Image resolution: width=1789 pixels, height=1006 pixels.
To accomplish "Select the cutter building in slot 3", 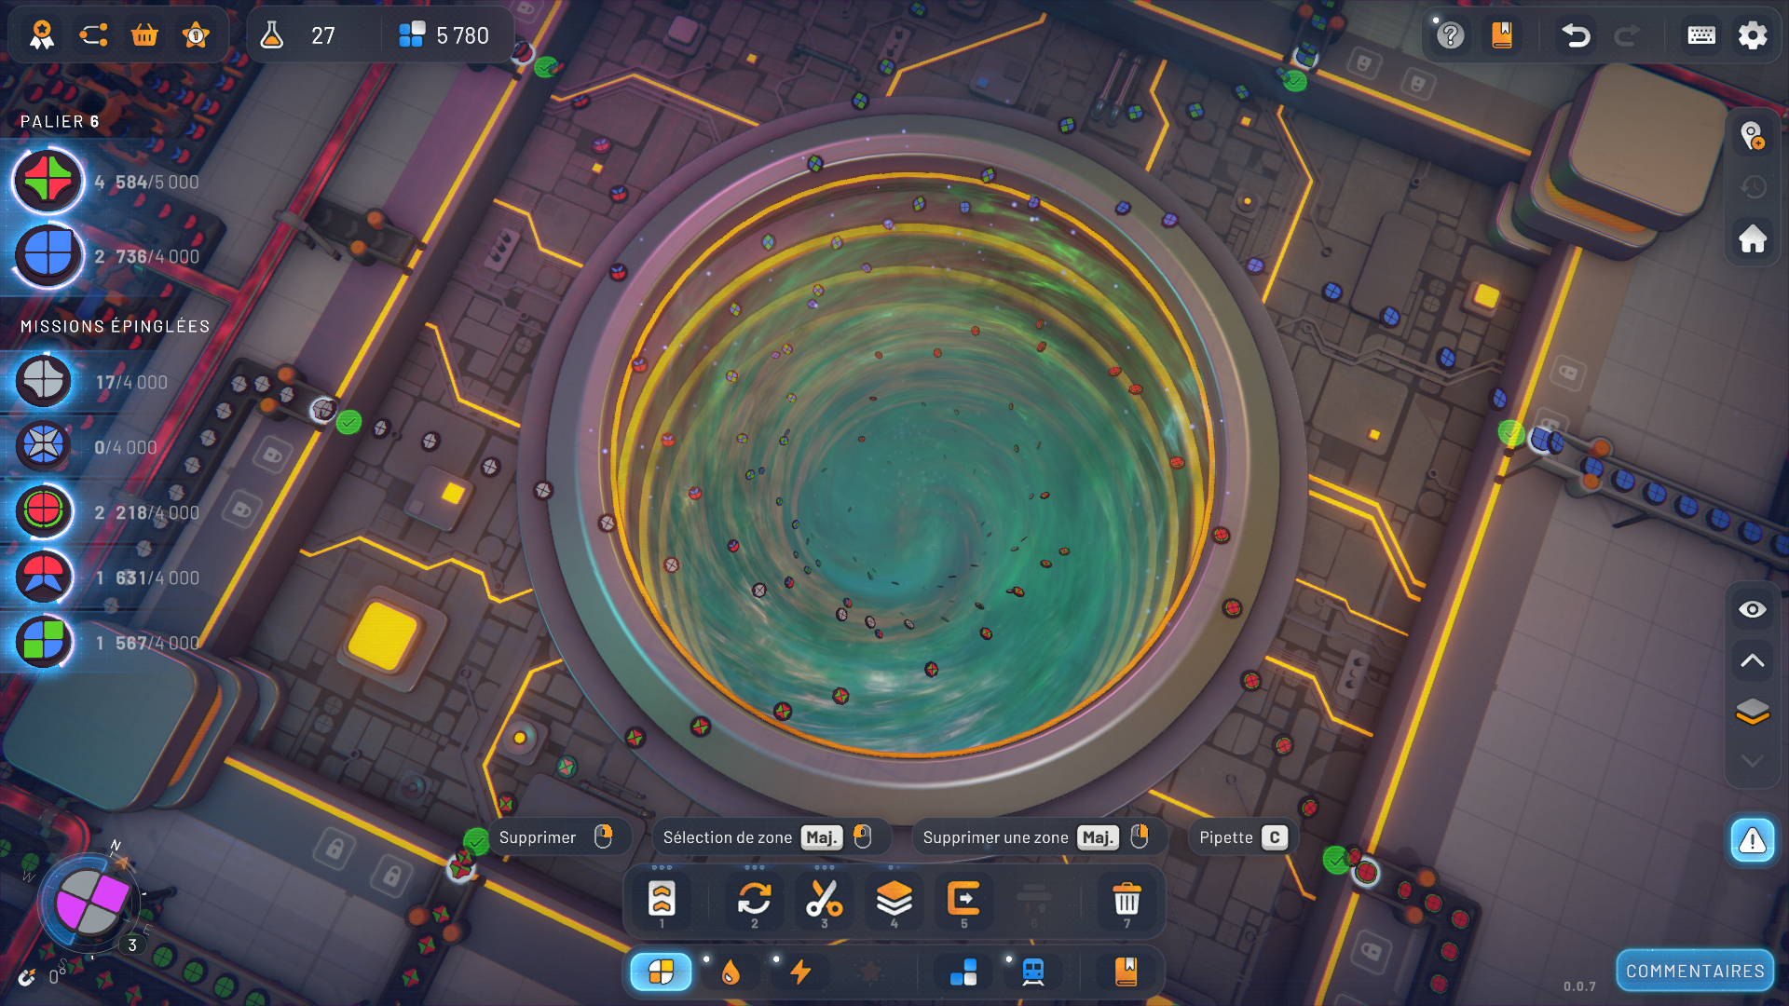I will tap(824, 899).
